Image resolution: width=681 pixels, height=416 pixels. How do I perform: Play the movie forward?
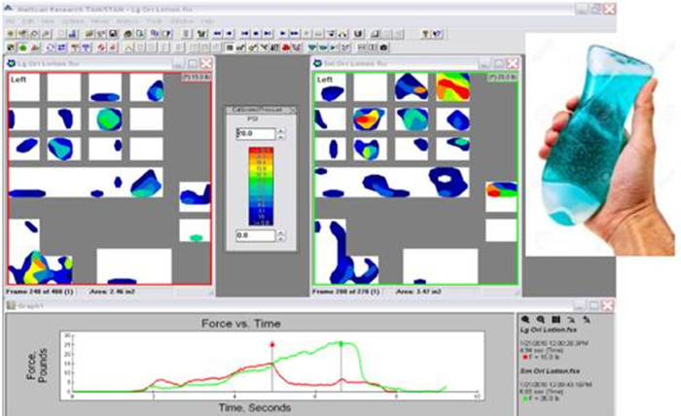tap(283, 33)
